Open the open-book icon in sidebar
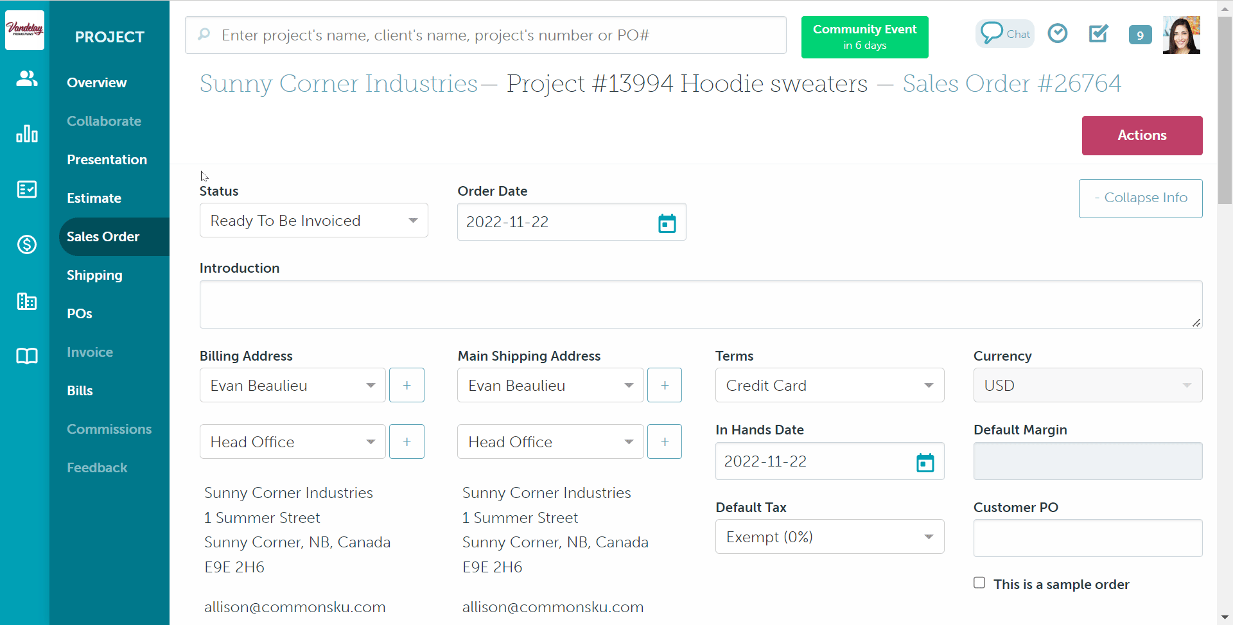Image resolution: width=1233 pixels, height=625 pixels. (26, 356)
